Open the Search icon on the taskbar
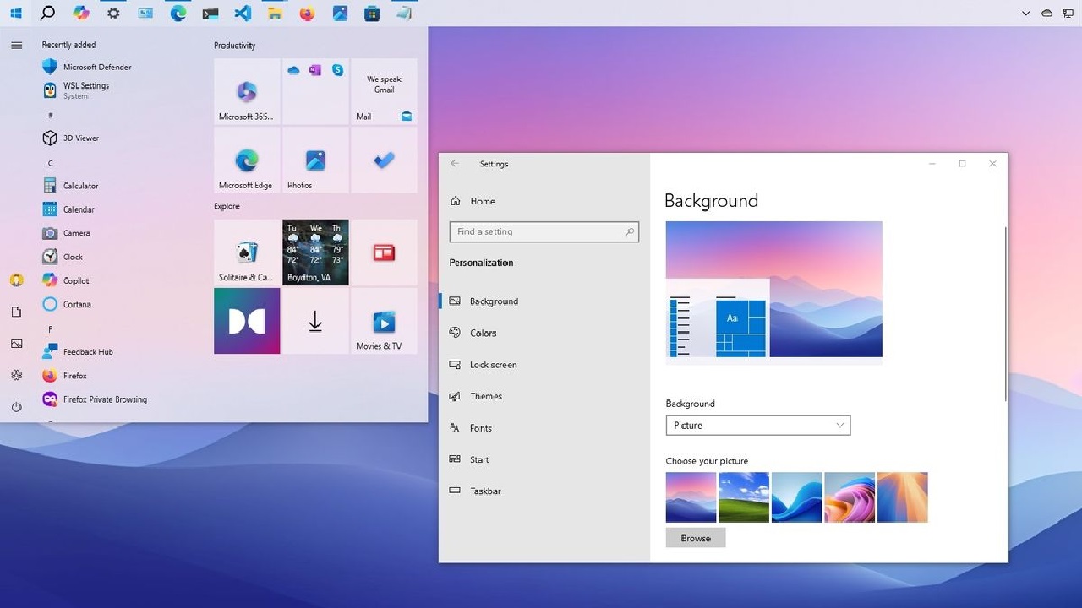This screenshot has height=608, width=1082. pyautogui.click(x=48, y=13)
